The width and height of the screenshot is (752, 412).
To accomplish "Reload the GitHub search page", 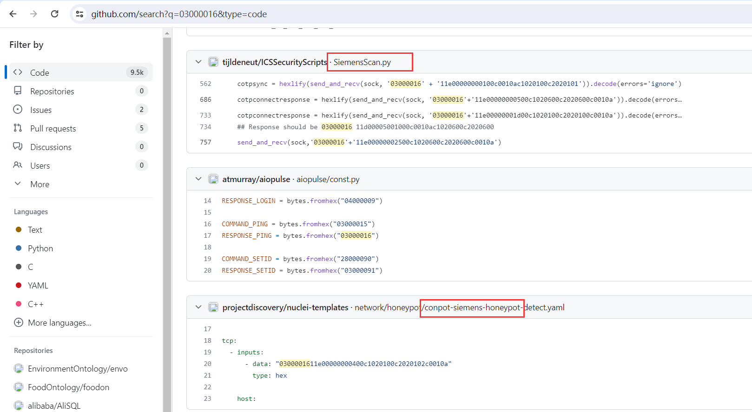I will tap(54, 14).
